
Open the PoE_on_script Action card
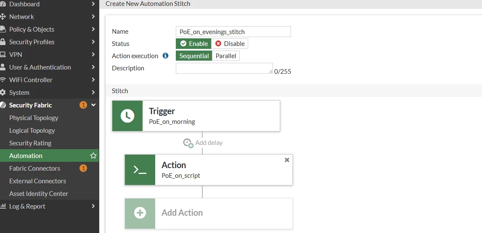point(209,170)
